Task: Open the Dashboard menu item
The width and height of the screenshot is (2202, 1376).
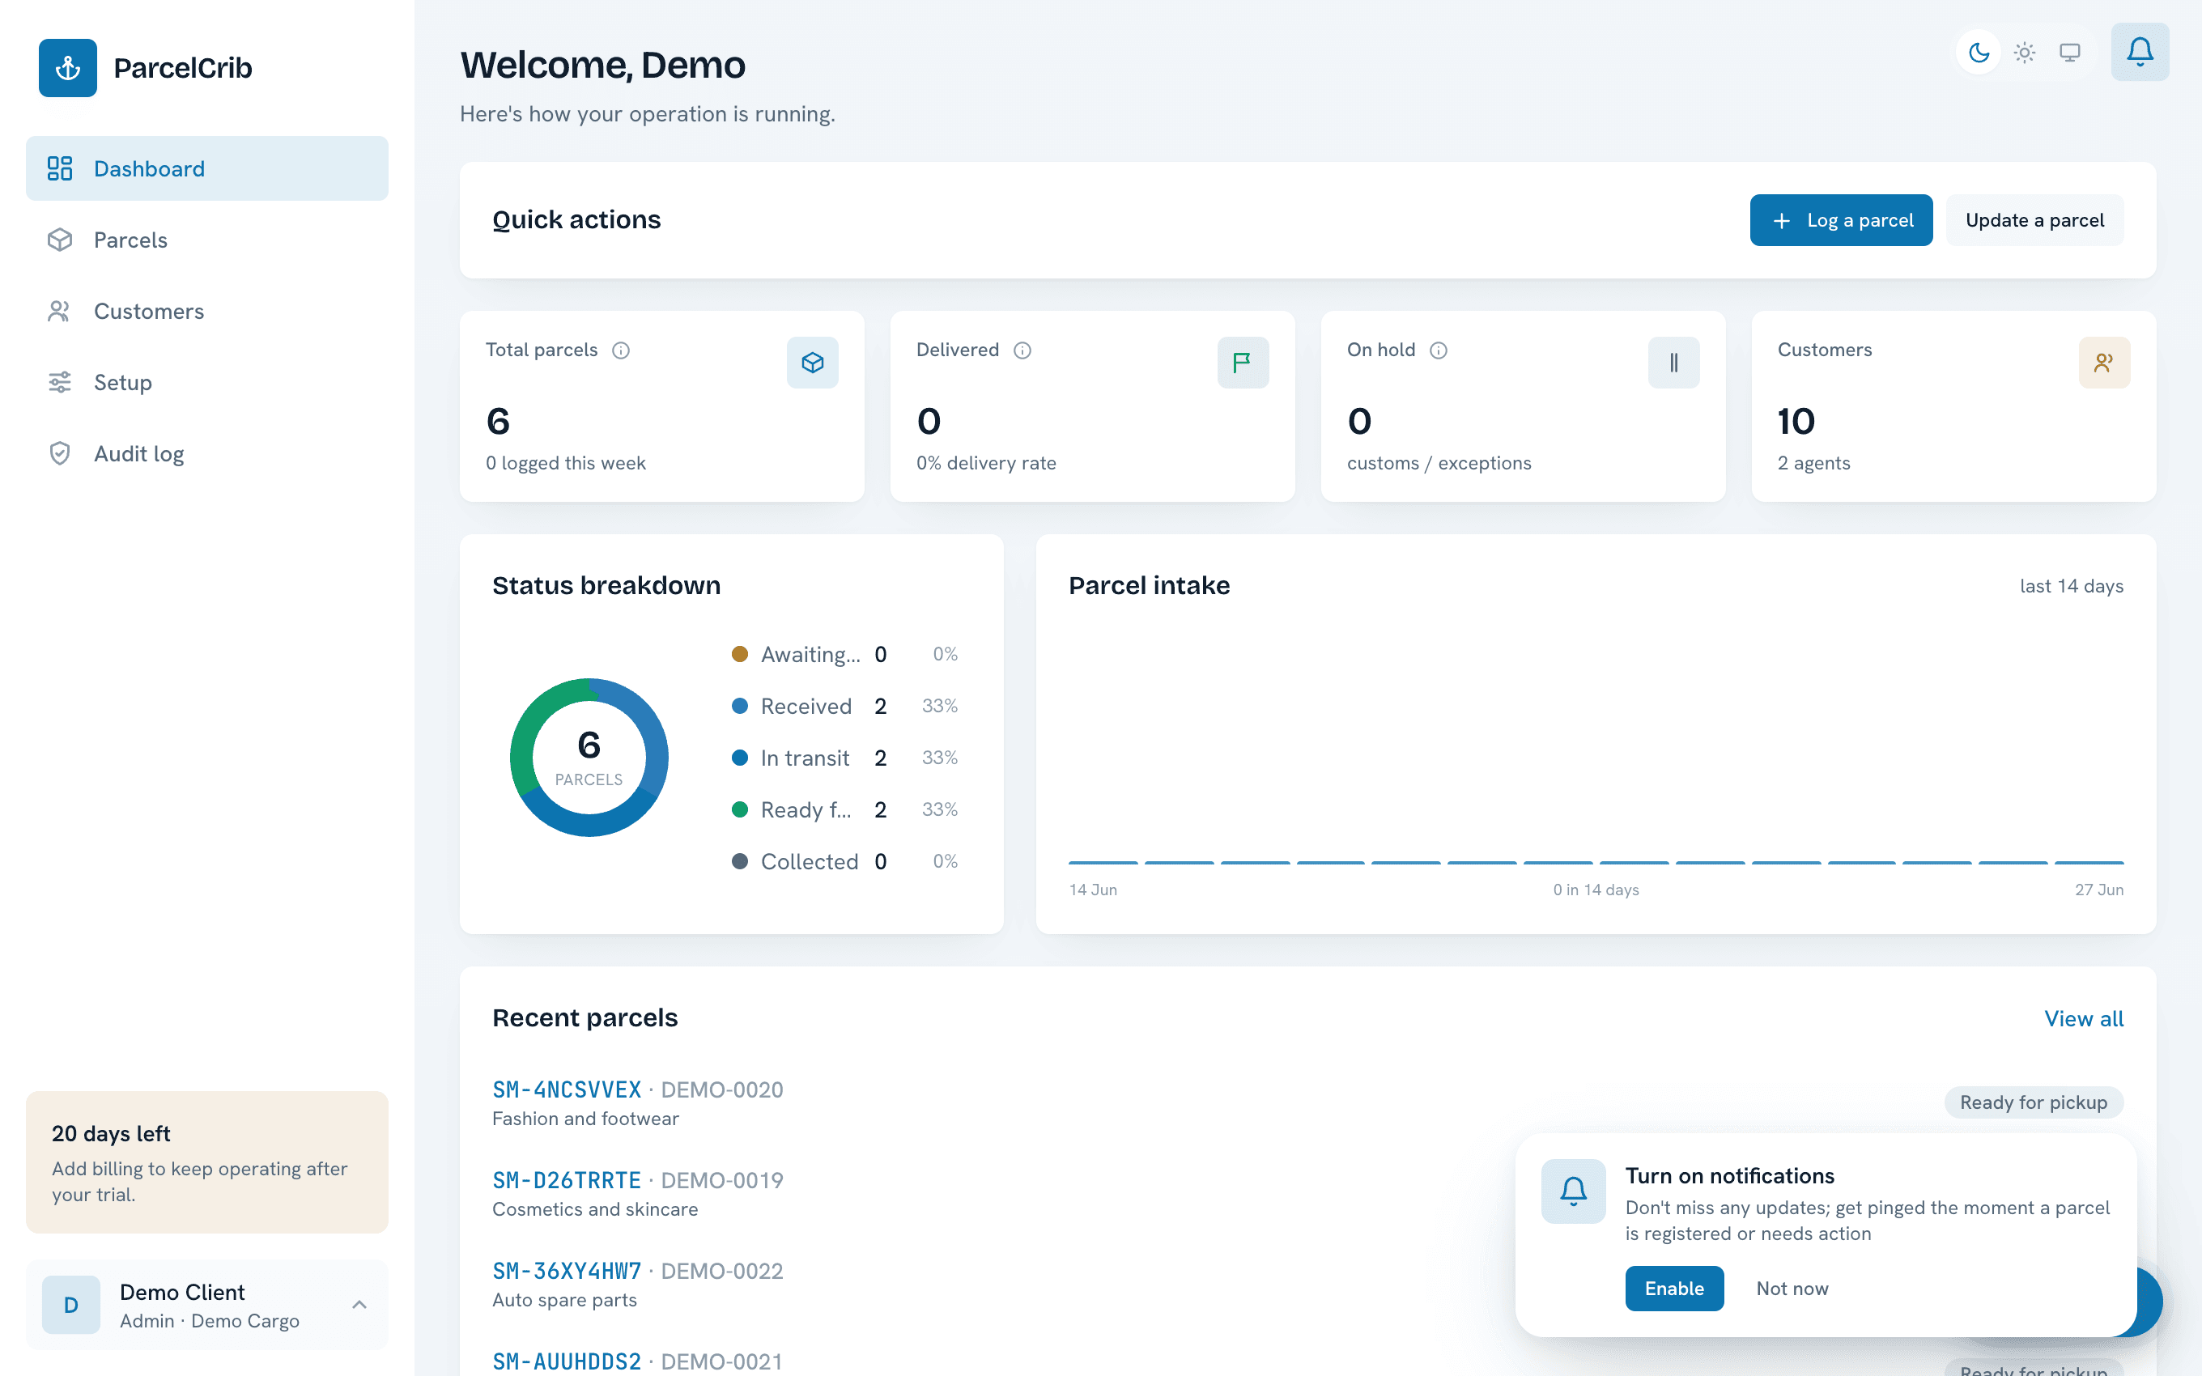Action: 206,168
